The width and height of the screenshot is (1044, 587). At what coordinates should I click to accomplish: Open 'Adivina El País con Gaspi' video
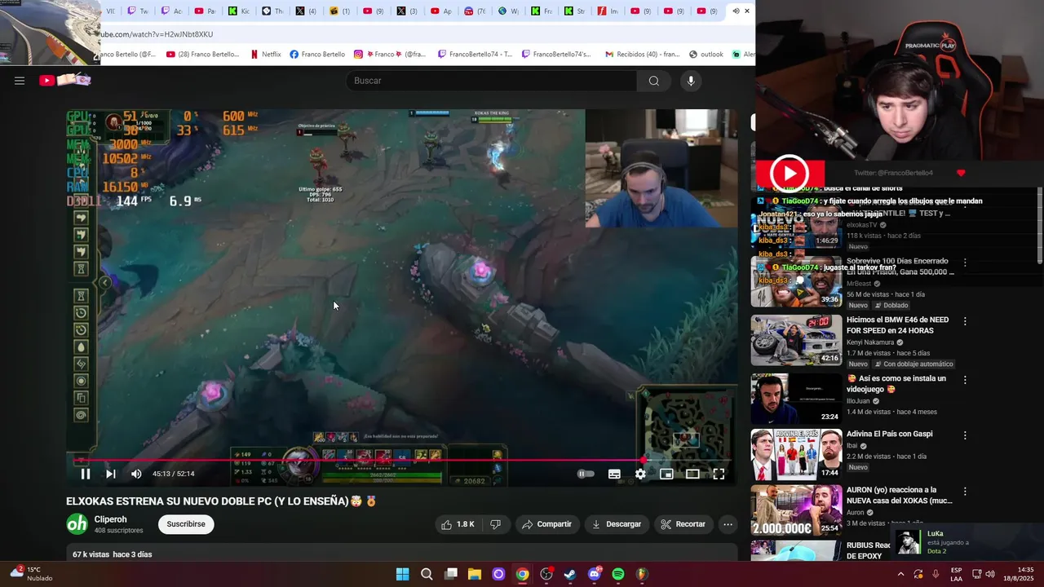click(x=889, y=434)
